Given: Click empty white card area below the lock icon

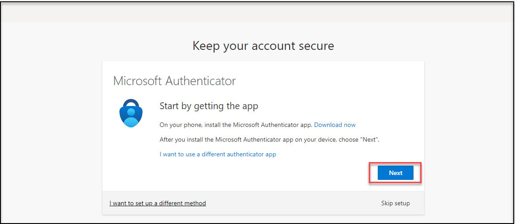Looking at the screenshot, I should 131,165.
